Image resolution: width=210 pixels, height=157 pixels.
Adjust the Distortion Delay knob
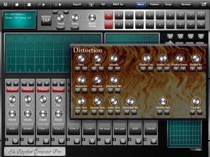tap(81, 58)
